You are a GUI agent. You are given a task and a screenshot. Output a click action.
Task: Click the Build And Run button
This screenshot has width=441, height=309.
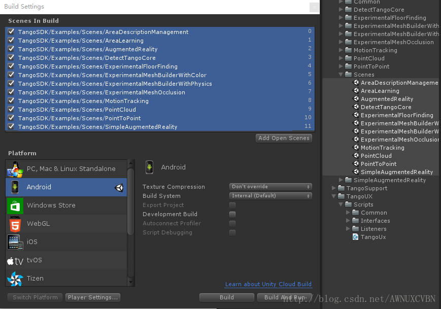[x=285, y=297]
